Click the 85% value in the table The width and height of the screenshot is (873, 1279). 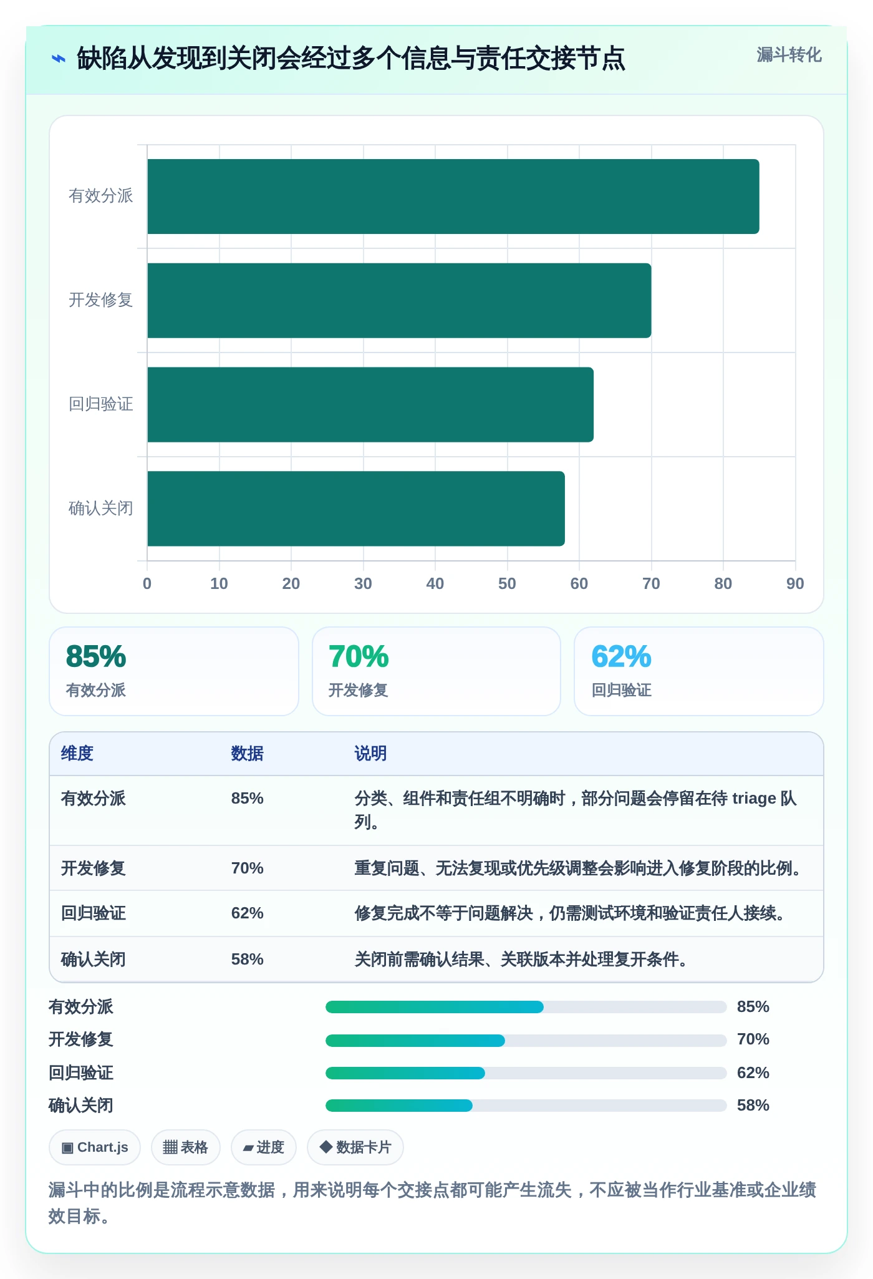pyautogui.click(x=247, y=798)
